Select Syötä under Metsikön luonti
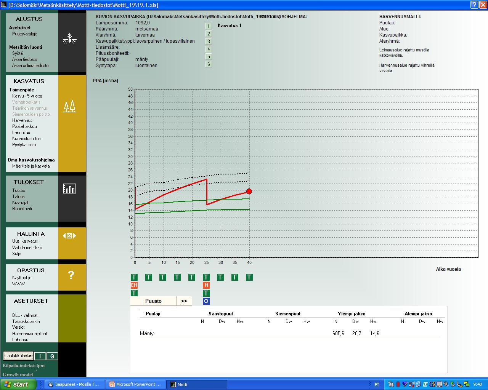The height and width of the screenshot is (390, 488). point(18,53)
